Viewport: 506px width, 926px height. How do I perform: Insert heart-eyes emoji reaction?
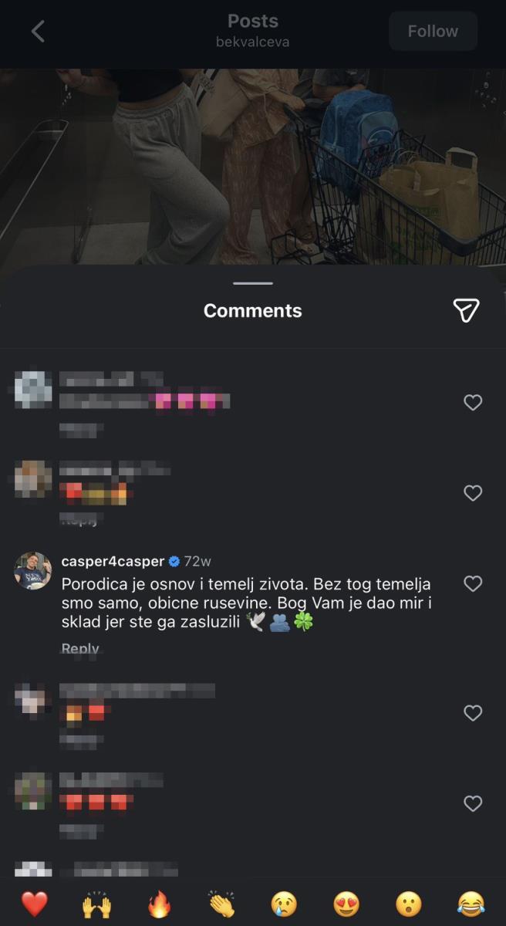tap(346, 903)
